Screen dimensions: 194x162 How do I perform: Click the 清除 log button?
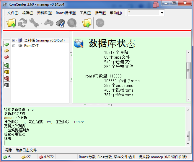coord(8,150)
